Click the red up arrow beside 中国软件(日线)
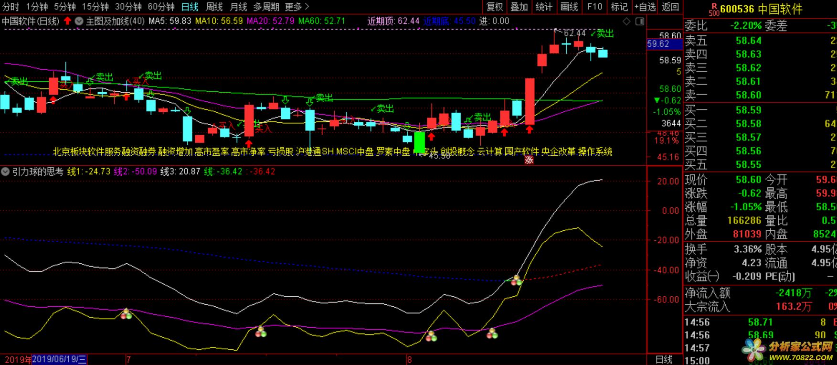The height and width of the screenshot is (365, 837). [x=67, y=21]
